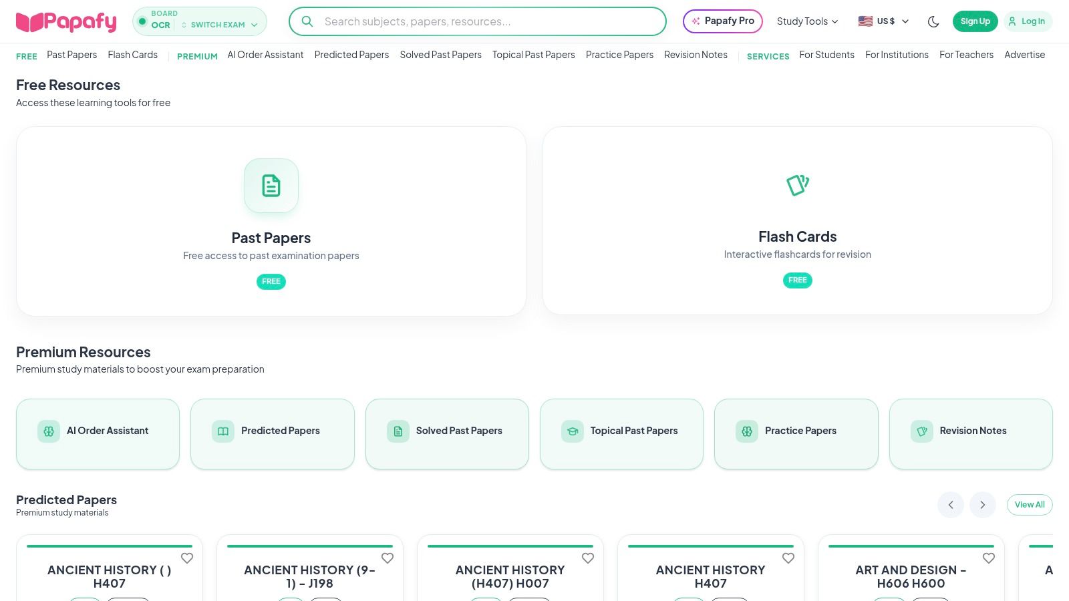This screenshot has height=601, width=1069.
Task: Focus the search subjects and papers field
Action: tap(478, 21)
